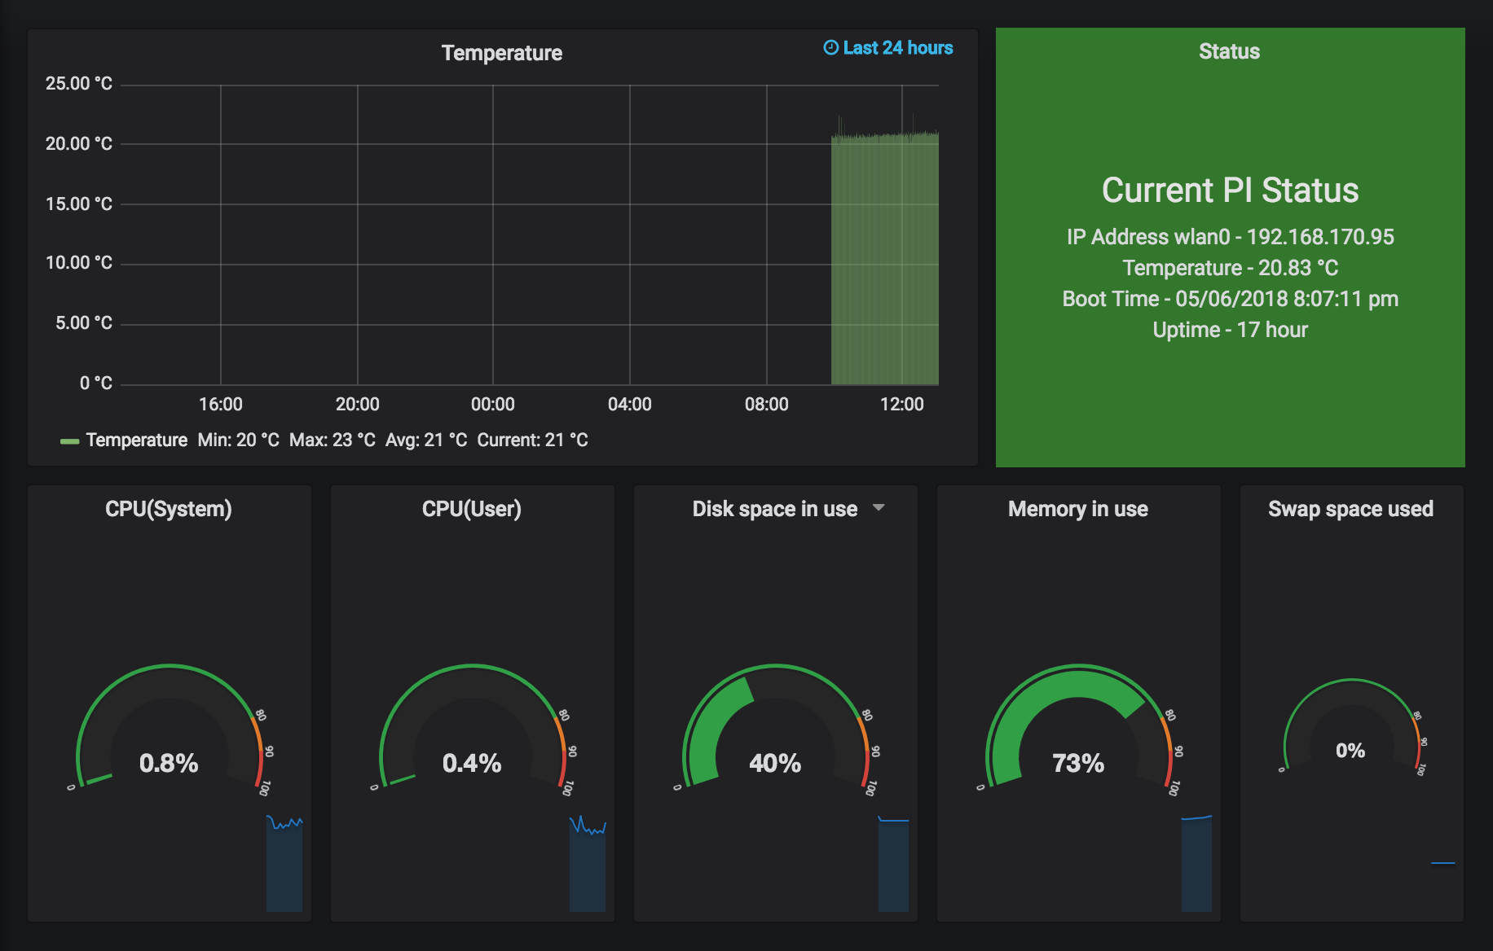Click the 0.4% CPU(User) gauge value
Screen dimensions: 1493x951
coord(472,763)
